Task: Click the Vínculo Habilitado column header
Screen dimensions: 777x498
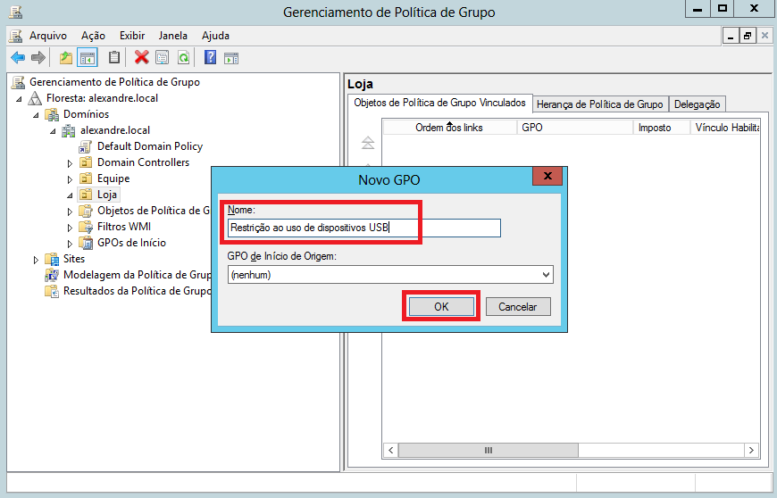Action: point(725,128)
